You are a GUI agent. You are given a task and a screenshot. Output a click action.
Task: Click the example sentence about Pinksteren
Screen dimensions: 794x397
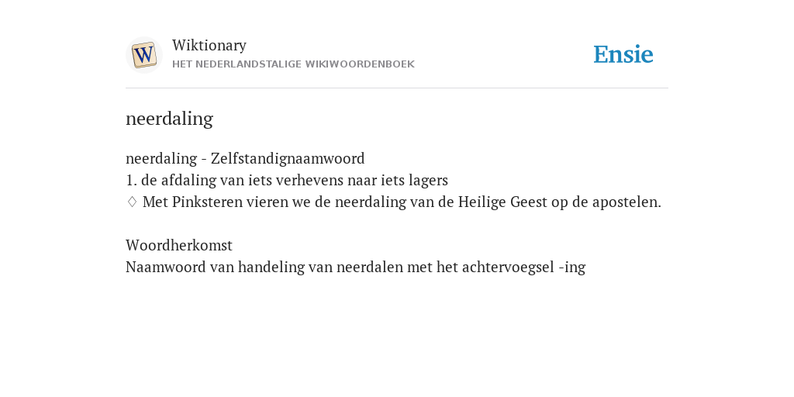point(402,202)
